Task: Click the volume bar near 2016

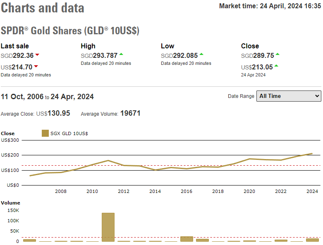Action: (187, 239)
